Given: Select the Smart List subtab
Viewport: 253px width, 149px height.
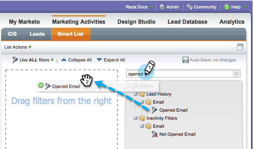Looking at the screenshot, I should click(71, 34).
